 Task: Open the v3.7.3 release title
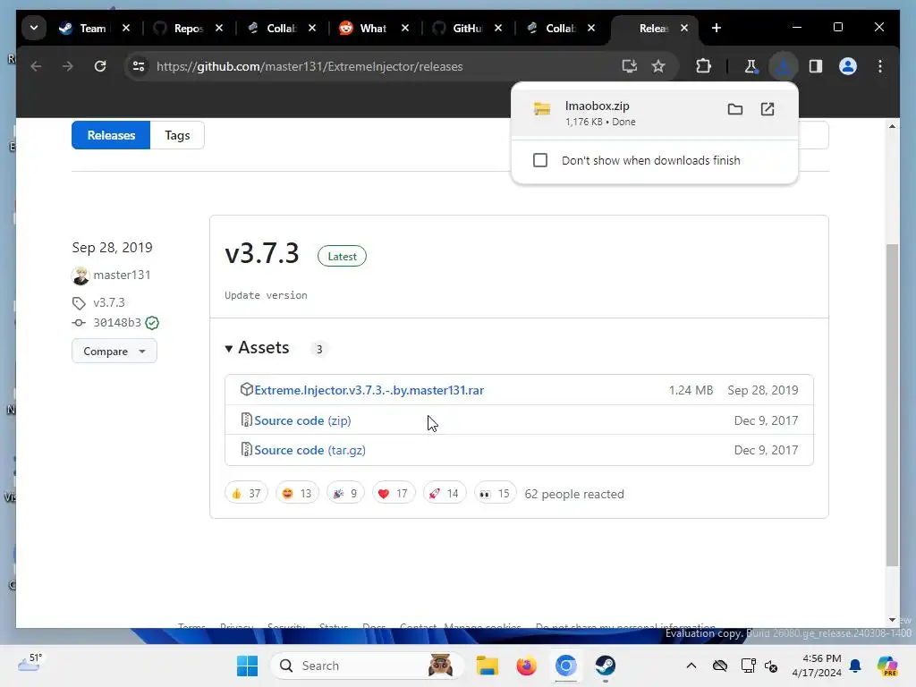[x=262, y=253]
